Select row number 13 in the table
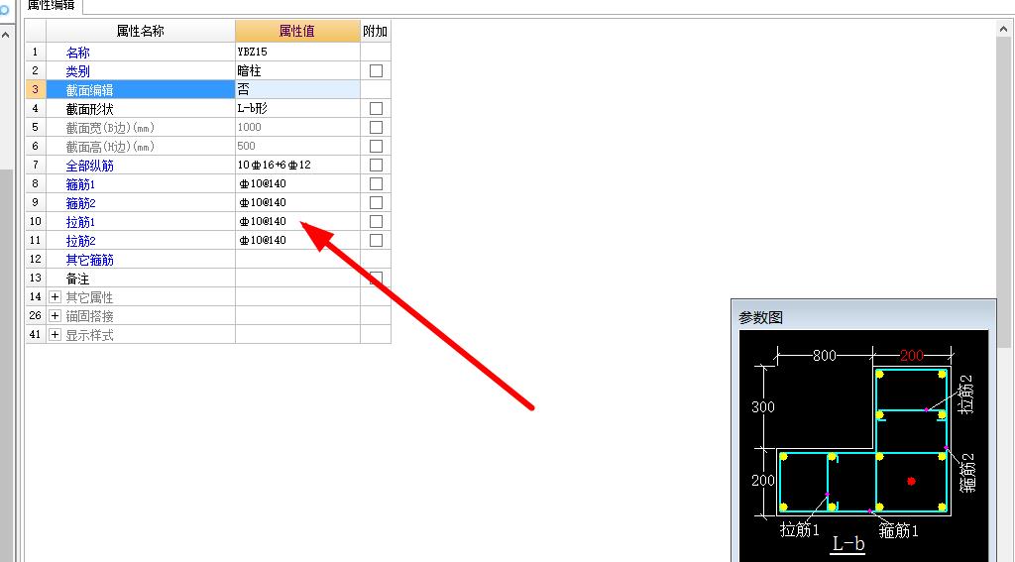The width and height of the screenshot is (1015, 562). coord(36,278)
